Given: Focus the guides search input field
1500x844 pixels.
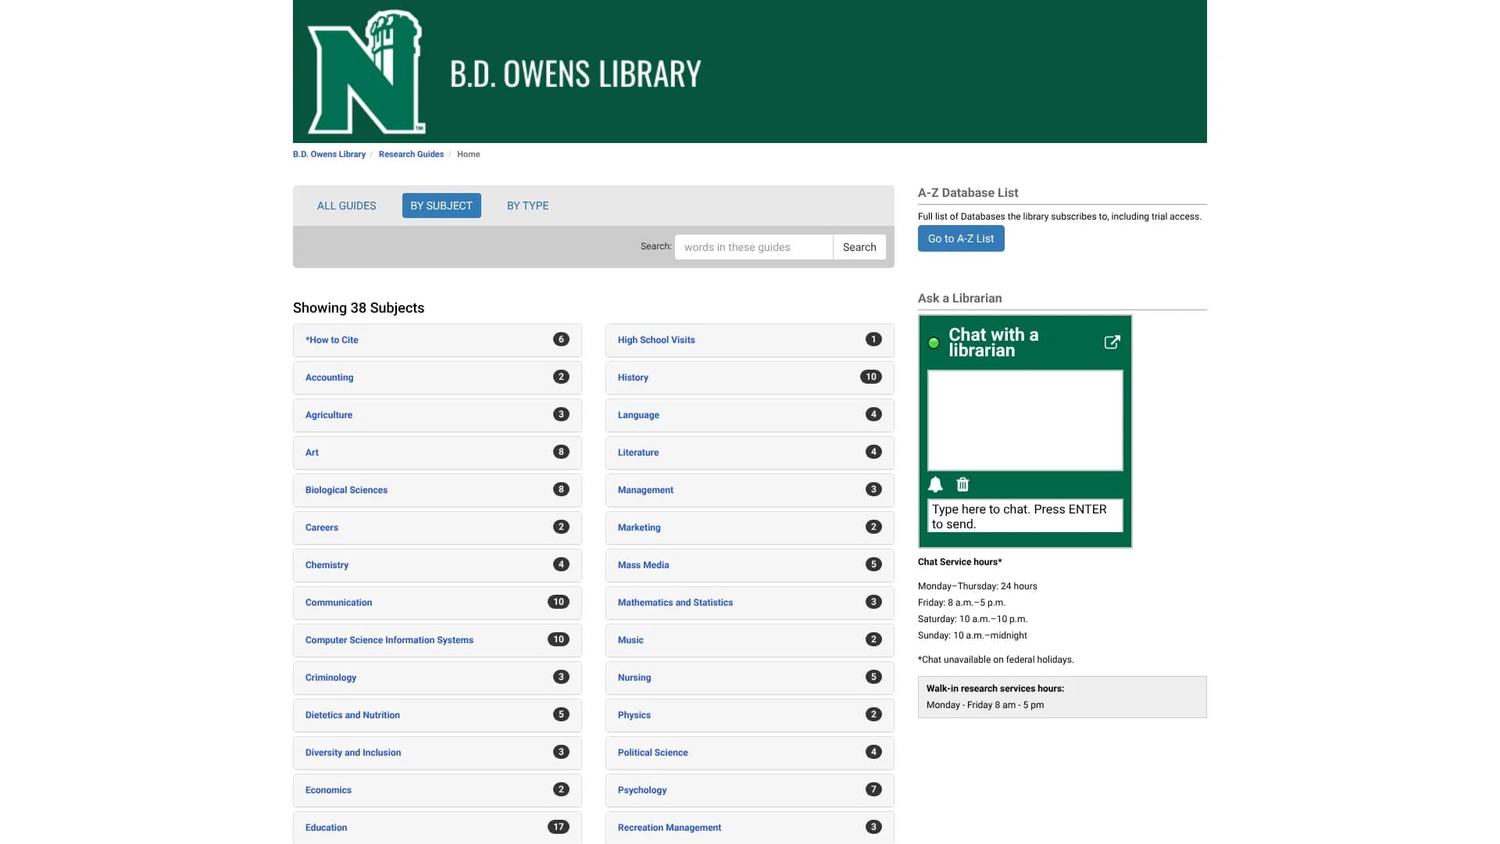Looking at the screenshot, I should coord(753,247).
